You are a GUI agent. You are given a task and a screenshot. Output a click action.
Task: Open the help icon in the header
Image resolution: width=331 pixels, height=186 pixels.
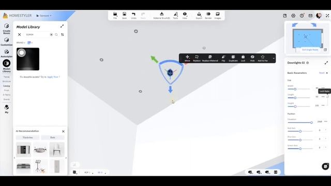pyautogui.click(x=302, y=16)
